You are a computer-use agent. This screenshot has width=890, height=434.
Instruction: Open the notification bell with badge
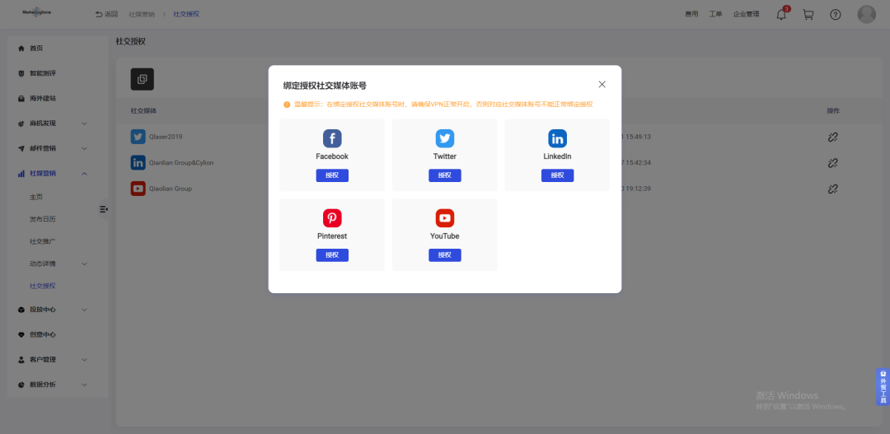(x=782, y=14)
